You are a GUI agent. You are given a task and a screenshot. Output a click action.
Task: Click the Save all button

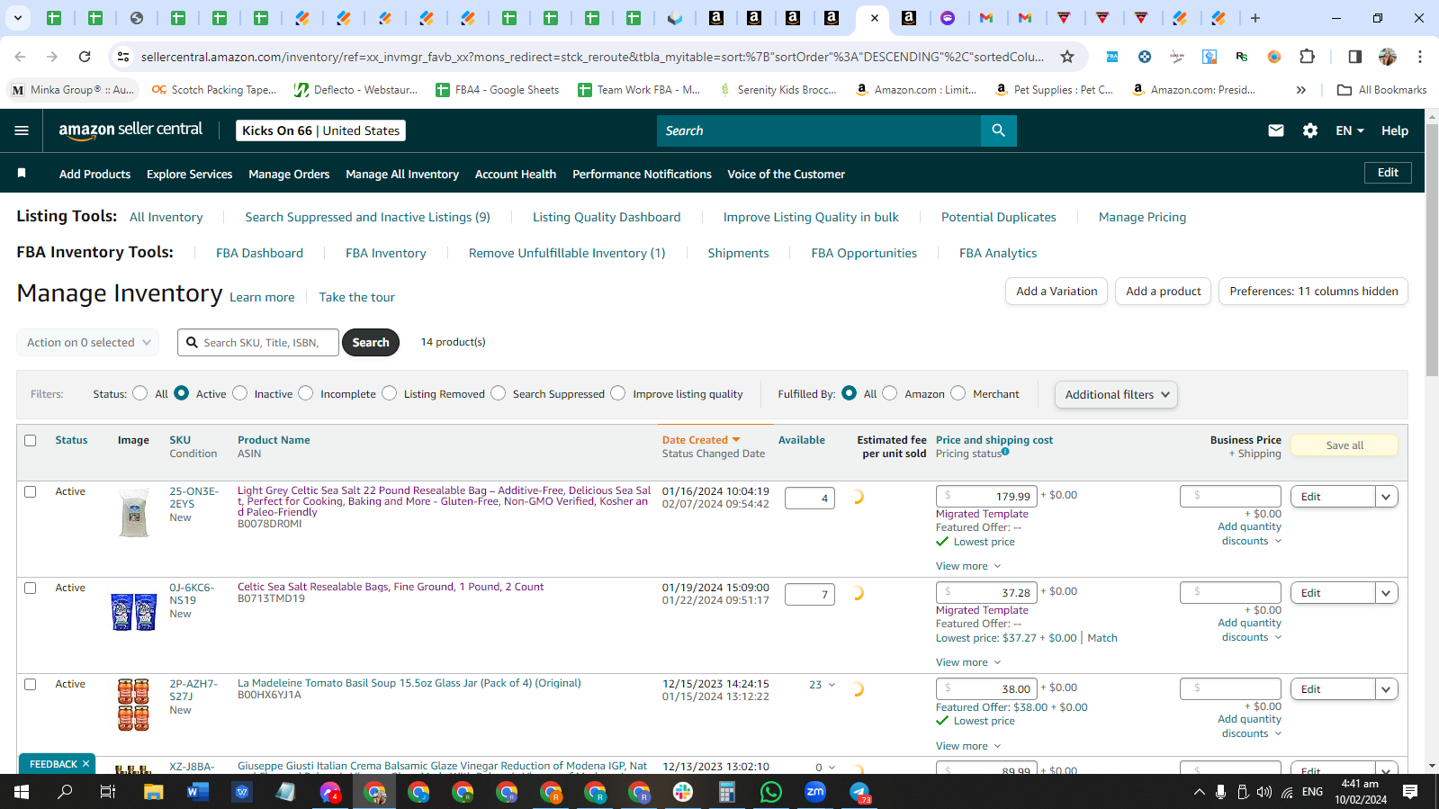1345,445
